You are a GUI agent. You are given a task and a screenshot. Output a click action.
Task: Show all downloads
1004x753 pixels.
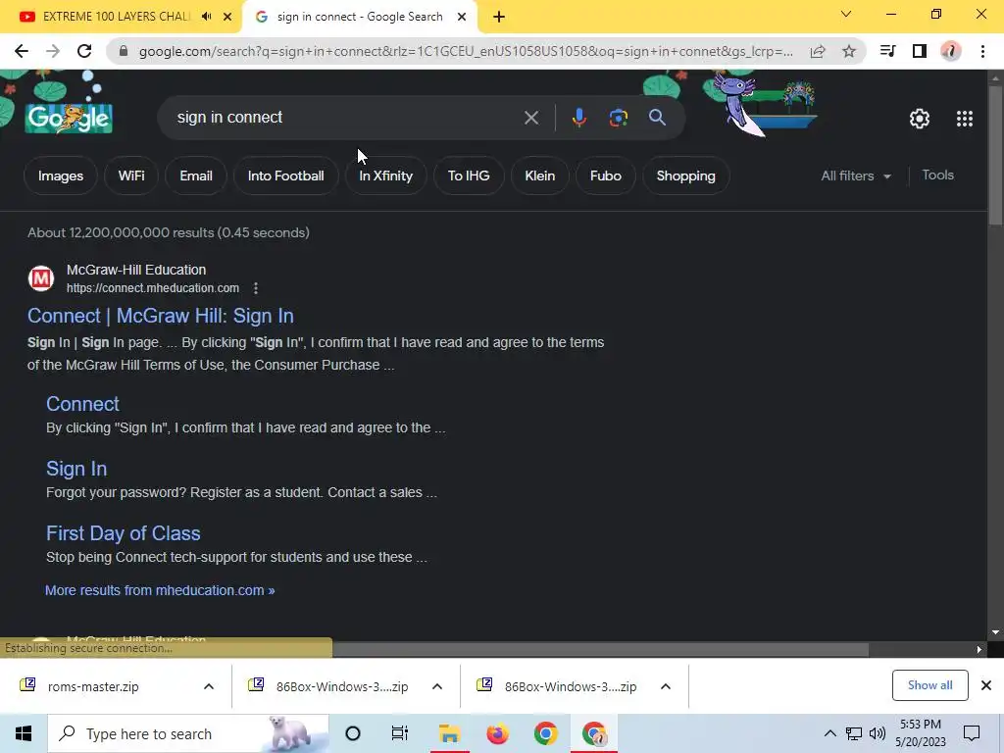(x=929, y=685)
